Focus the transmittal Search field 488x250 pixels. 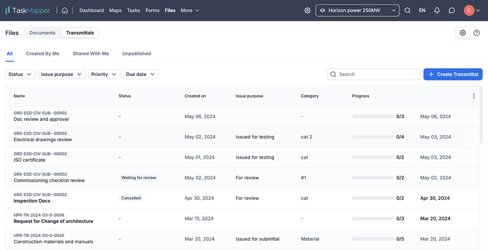click(374, 74)
